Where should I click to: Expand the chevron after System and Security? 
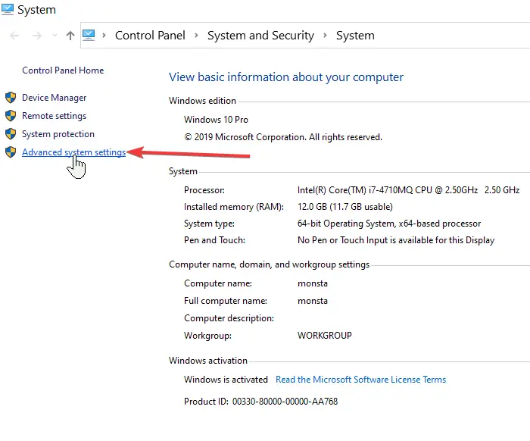click(325, 35)
